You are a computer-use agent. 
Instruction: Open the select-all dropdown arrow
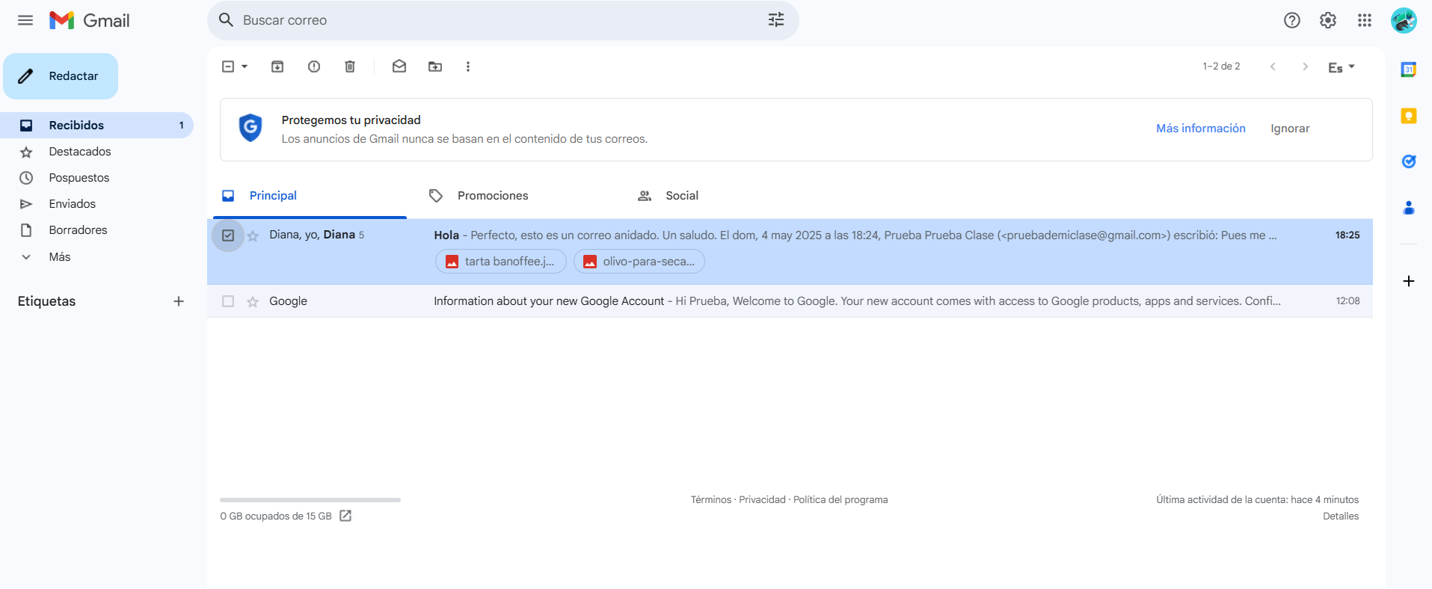tap(245, 67)
